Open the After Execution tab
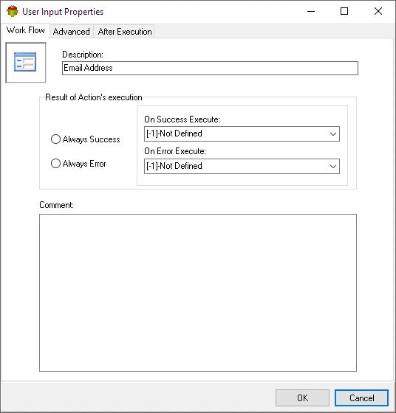 125,32
